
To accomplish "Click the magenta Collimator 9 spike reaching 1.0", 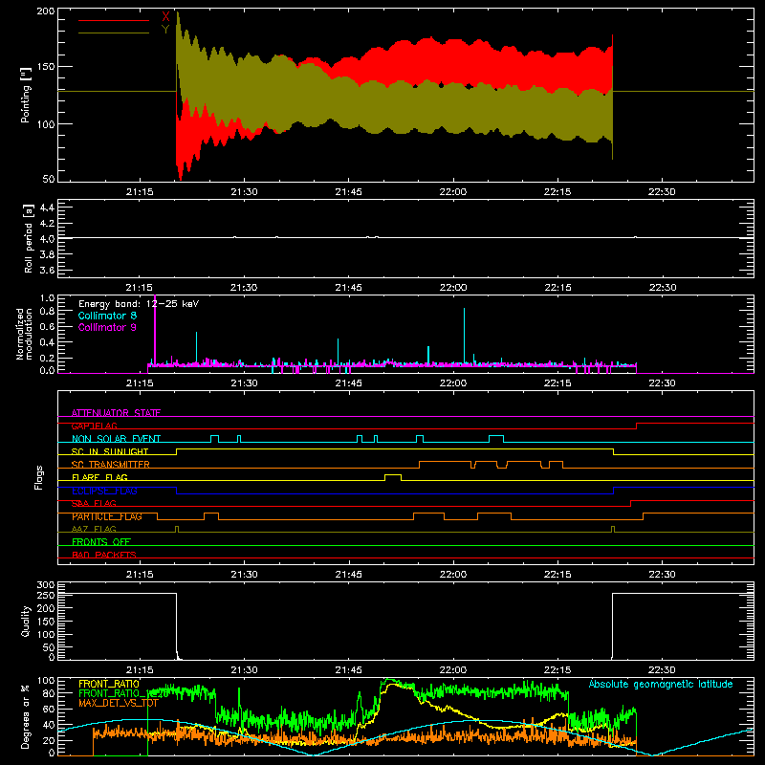I will click(155, 329).
